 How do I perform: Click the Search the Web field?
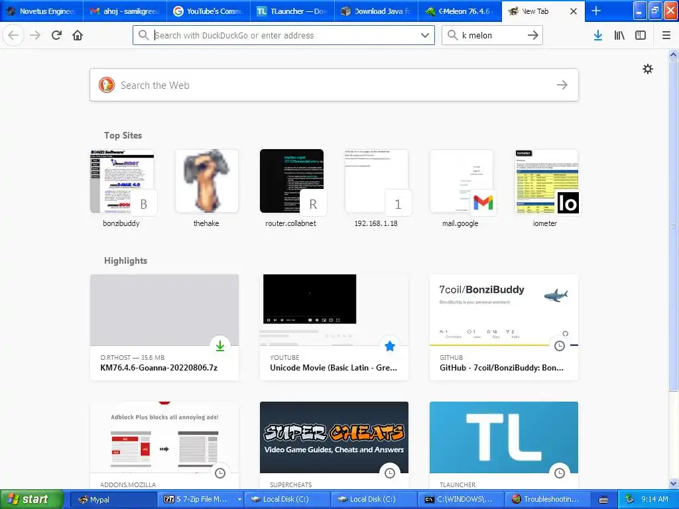click(334, 85)
